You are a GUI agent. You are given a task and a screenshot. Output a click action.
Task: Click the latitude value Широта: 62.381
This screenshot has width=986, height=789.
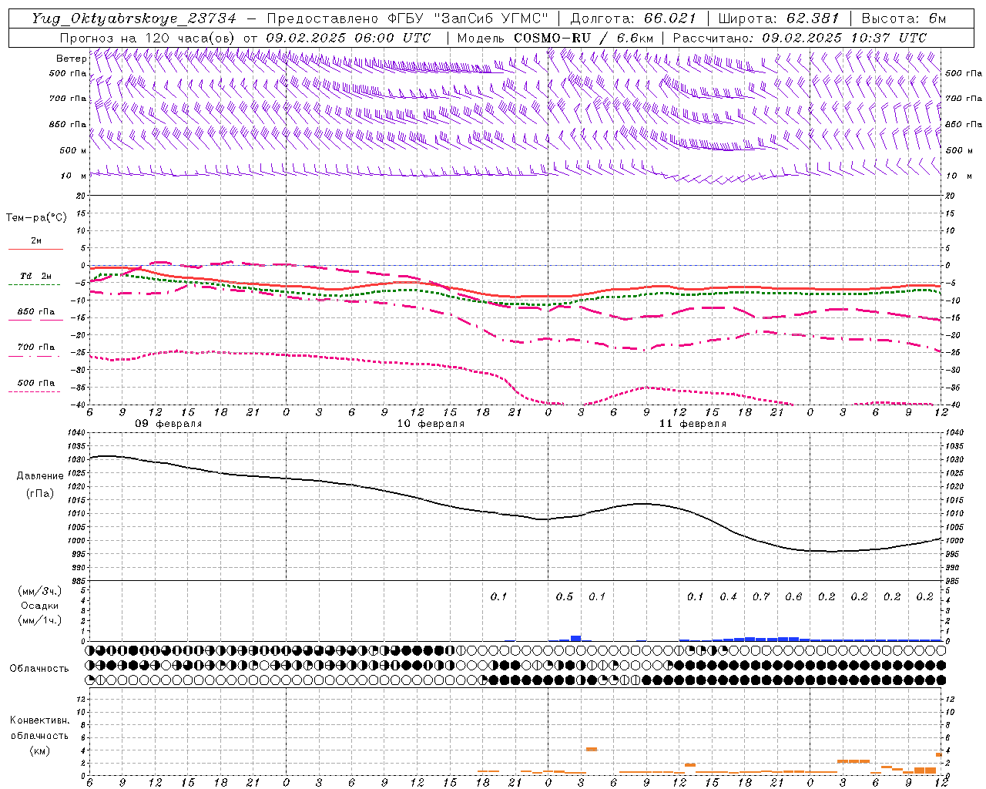[778, 18]
